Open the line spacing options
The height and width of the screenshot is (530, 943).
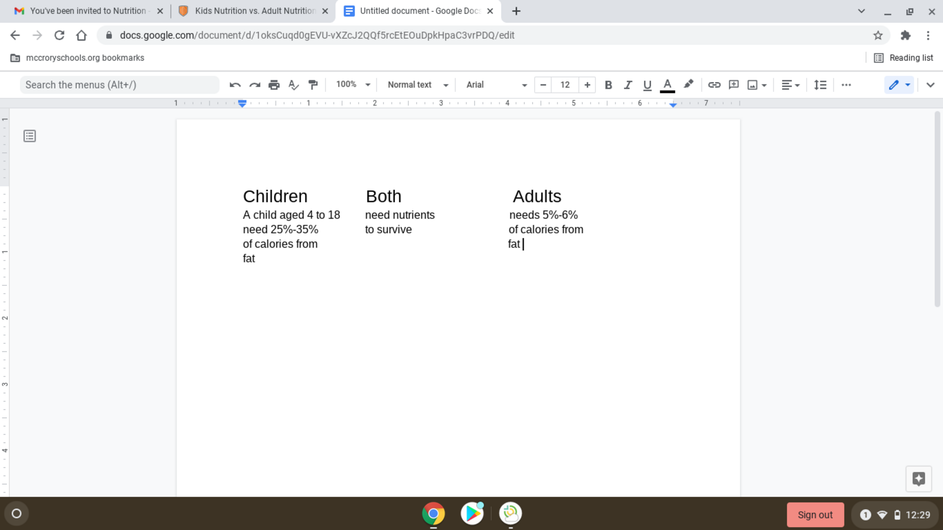point(820,85)
